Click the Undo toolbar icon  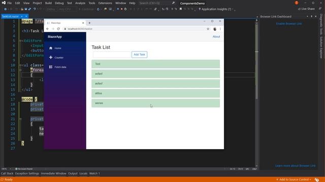[35, 9]
